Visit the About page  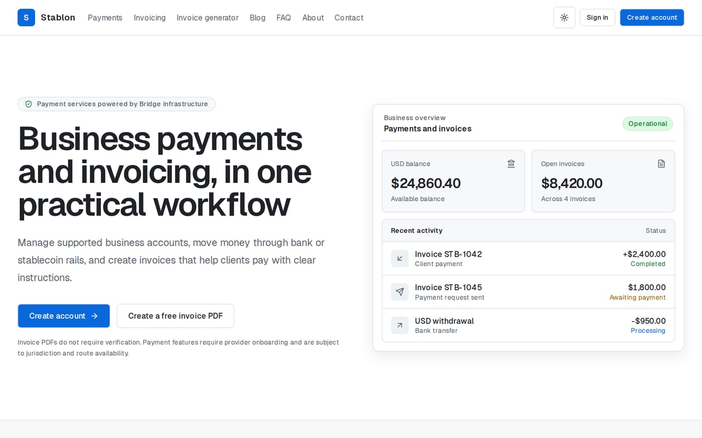(x=313, y=18)
